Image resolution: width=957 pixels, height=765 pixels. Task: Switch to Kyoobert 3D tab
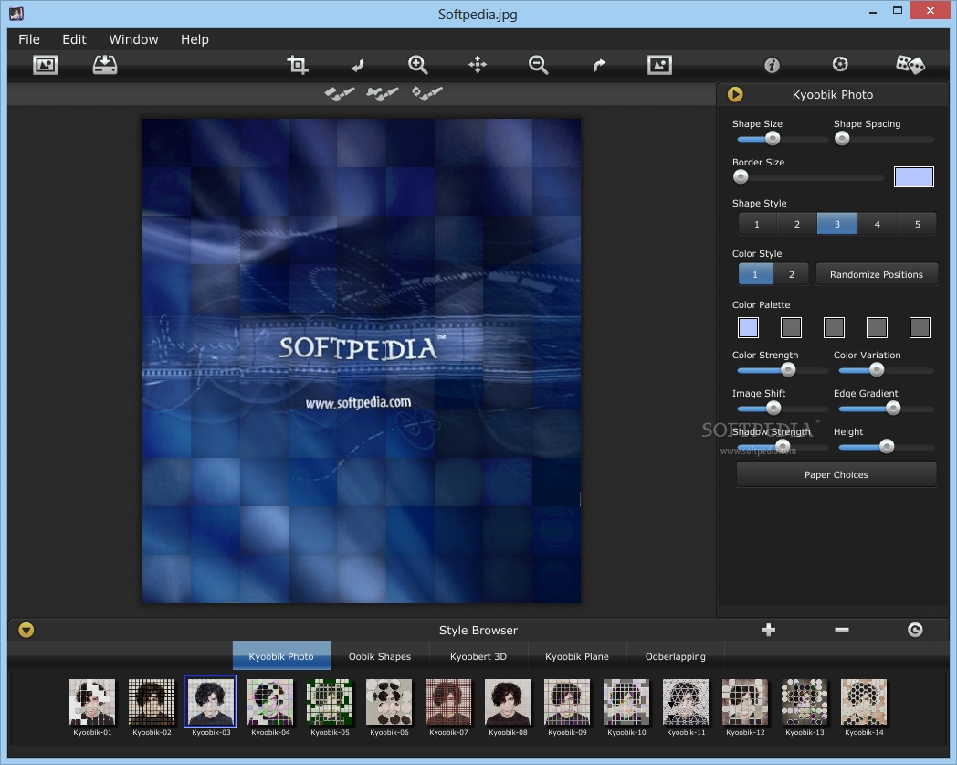(478, 656)
